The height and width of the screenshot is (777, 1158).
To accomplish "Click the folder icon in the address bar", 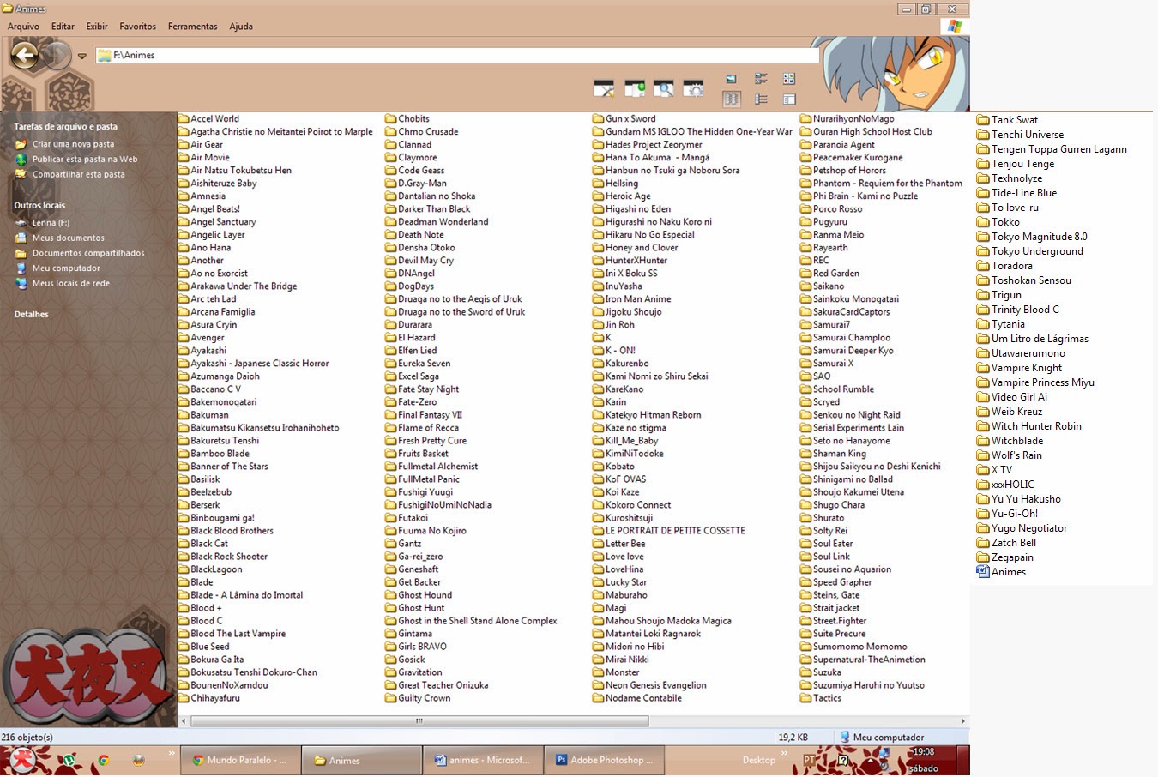I will 105,55.
